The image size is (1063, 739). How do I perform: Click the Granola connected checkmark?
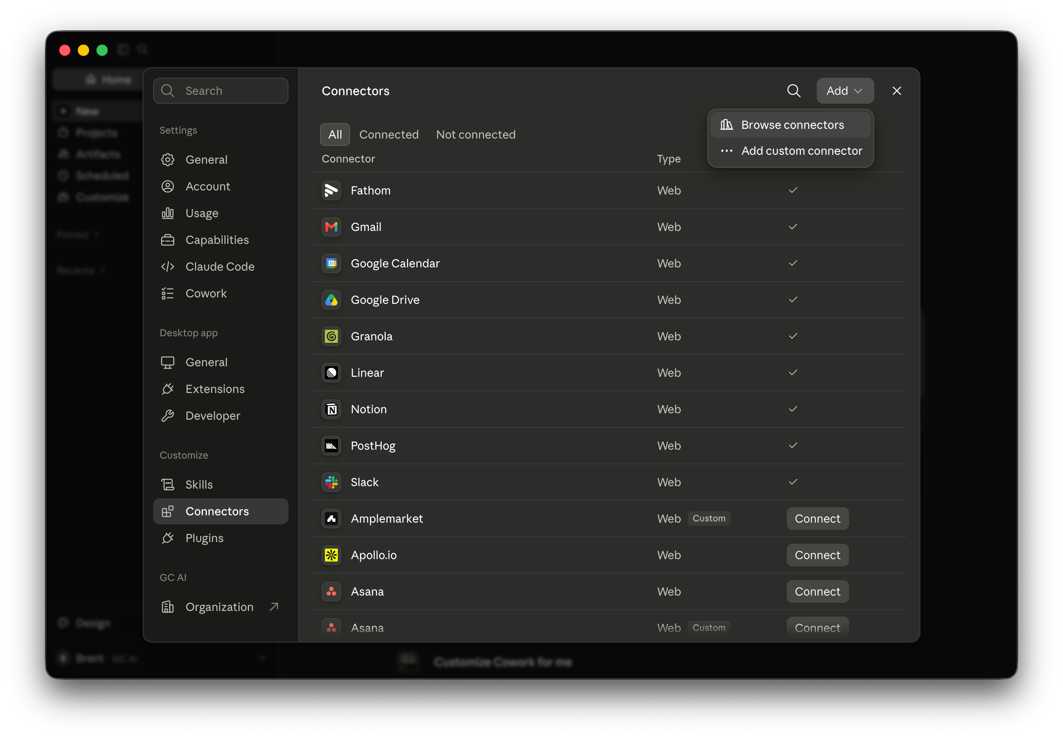(x=793, y=336)
